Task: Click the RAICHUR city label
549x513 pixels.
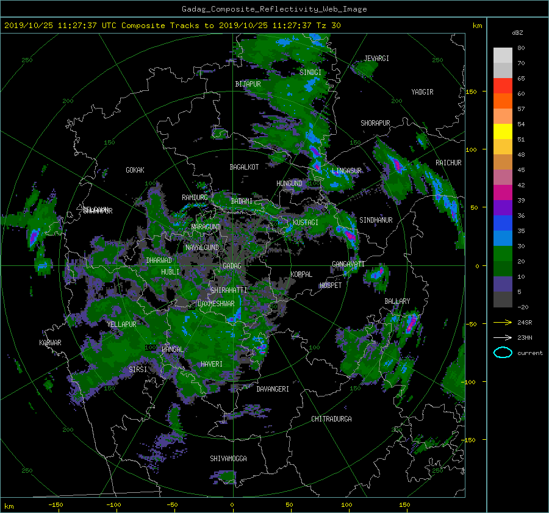Action: tap(448, 163)
